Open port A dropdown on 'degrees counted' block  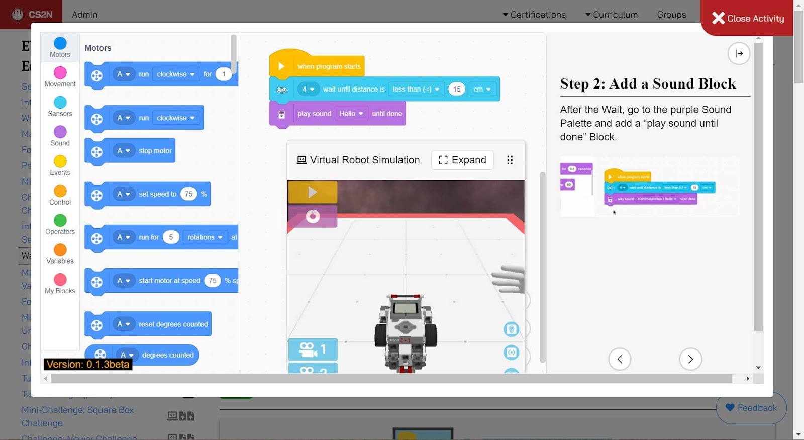pyautogui.click(x=127, y=355)
